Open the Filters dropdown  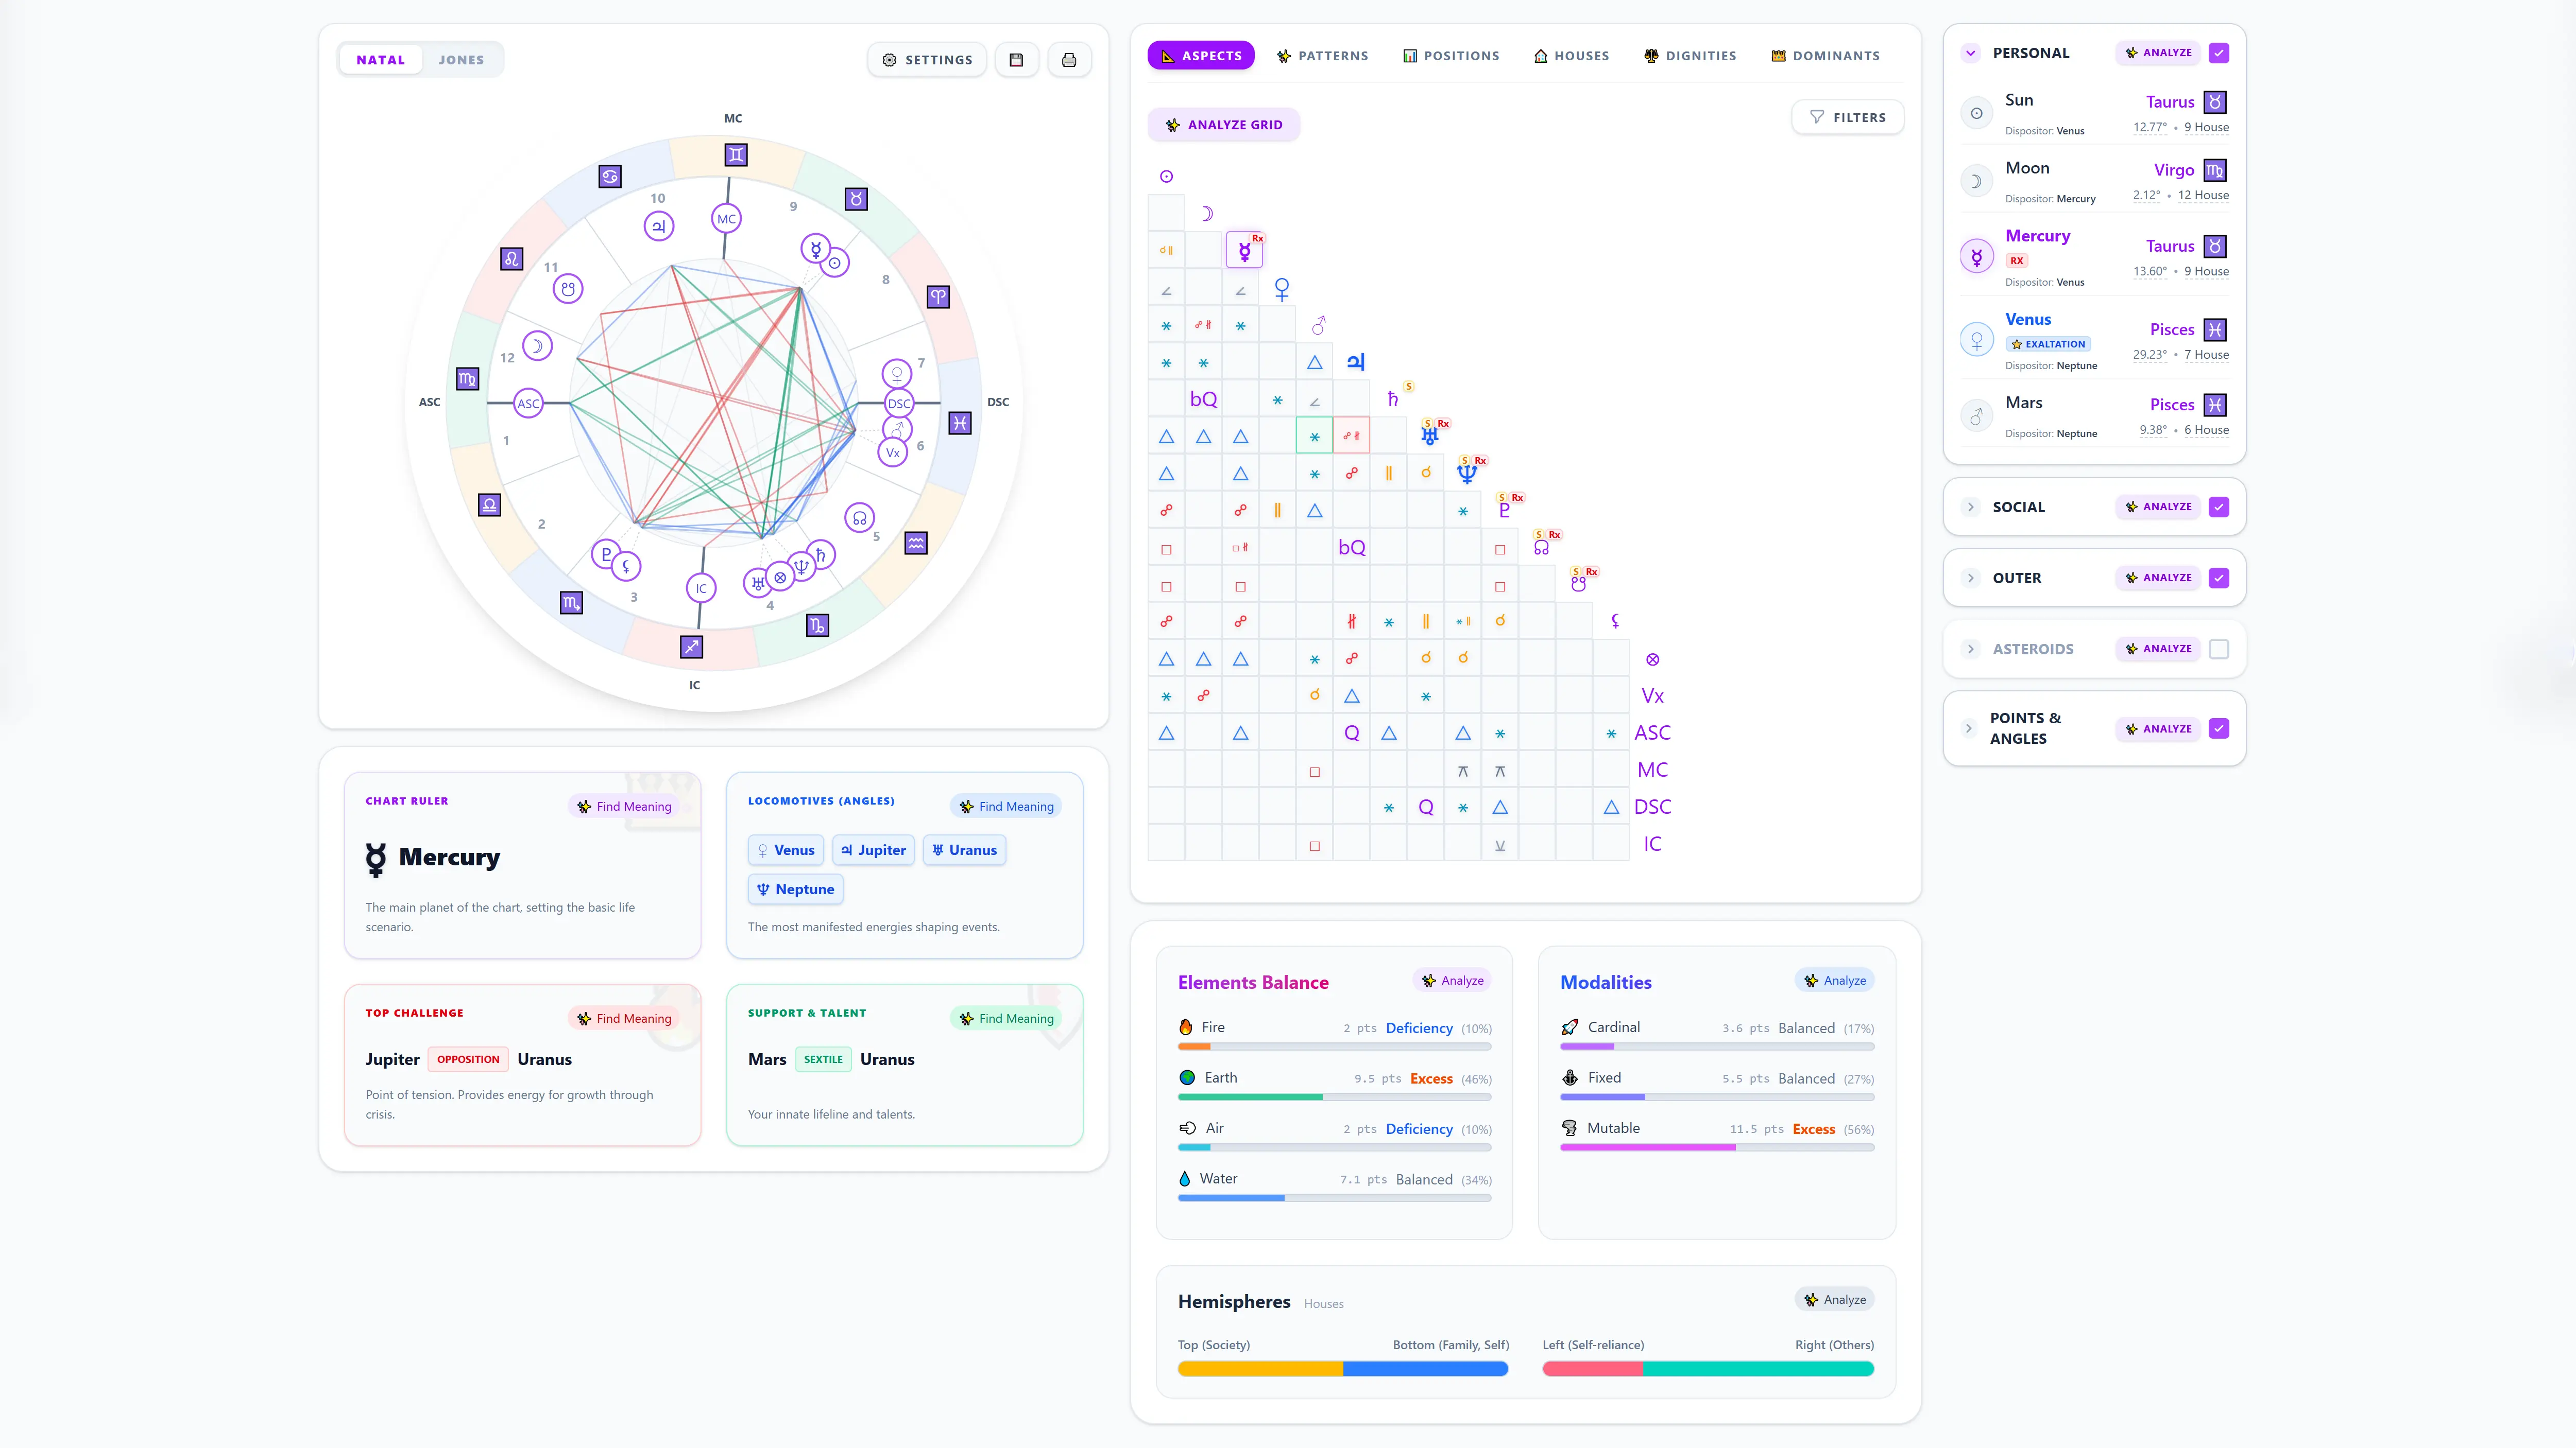click(1847, 117)
